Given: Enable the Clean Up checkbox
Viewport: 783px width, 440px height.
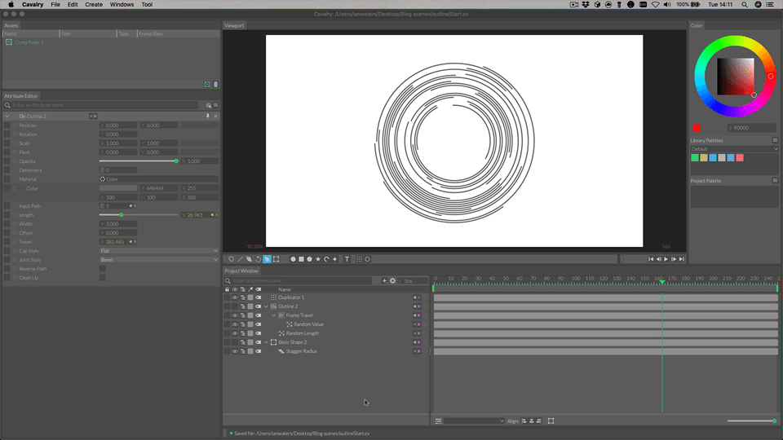Looking at the screenshot, I should (x=103, y=278).
